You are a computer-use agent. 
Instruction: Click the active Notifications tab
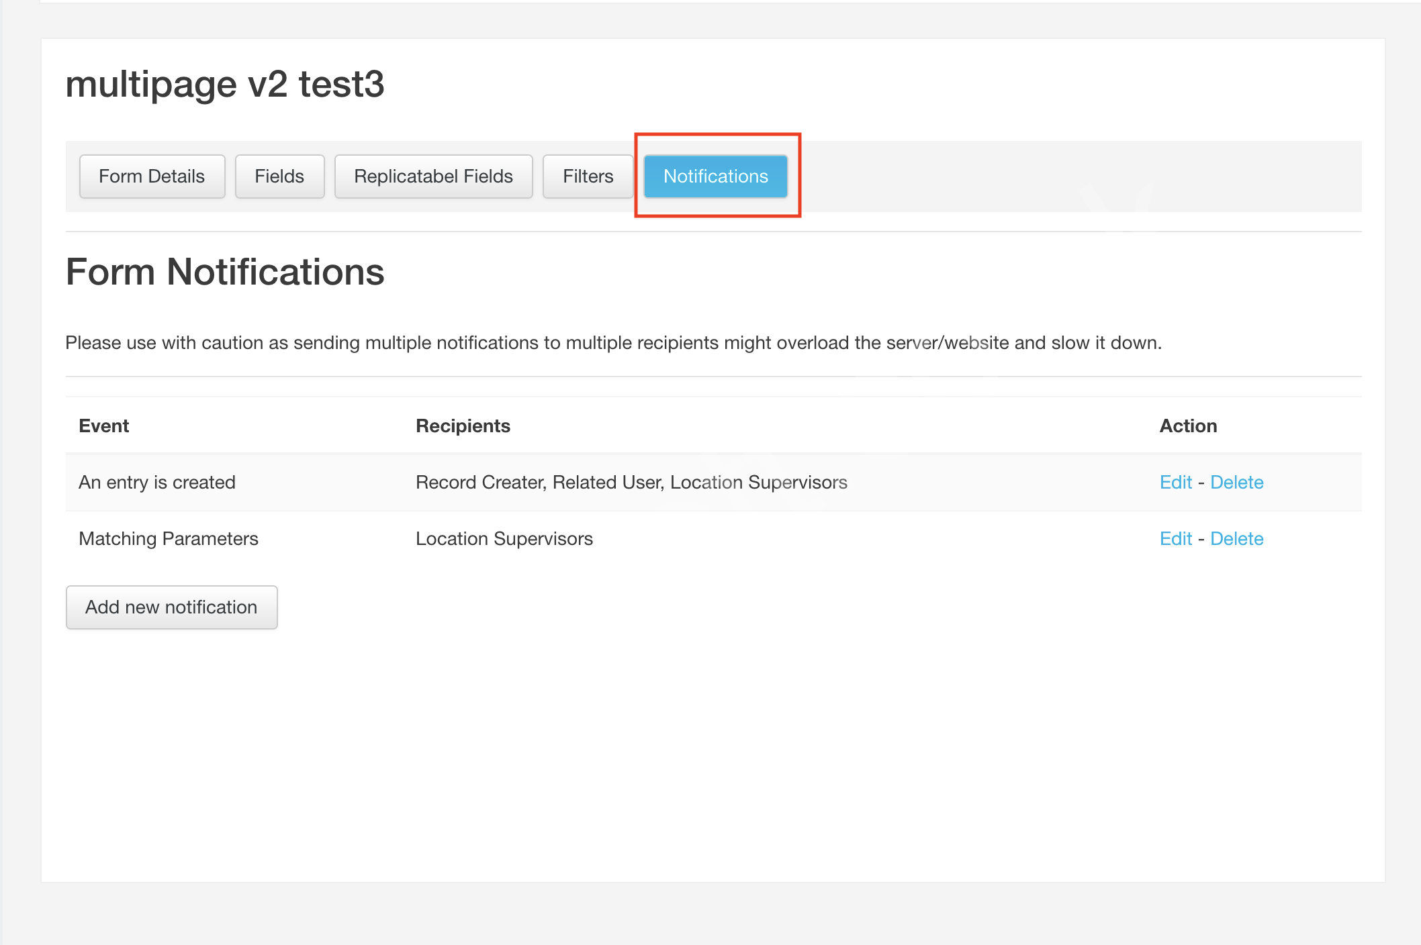tap(716, 177)
